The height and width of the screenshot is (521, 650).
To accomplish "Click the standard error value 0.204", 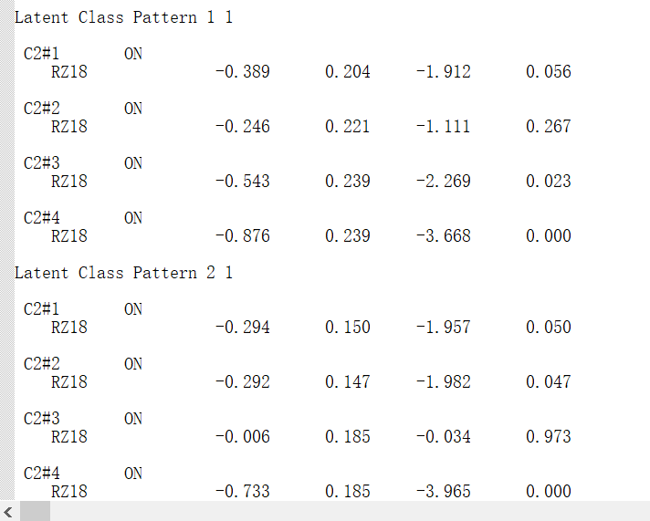I will [348, 72].
